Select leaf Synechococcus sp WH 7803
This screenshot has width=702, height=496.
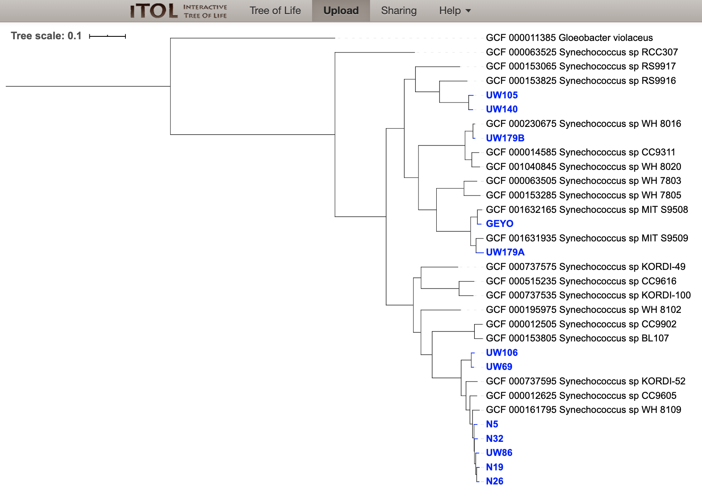coord(584,181)
